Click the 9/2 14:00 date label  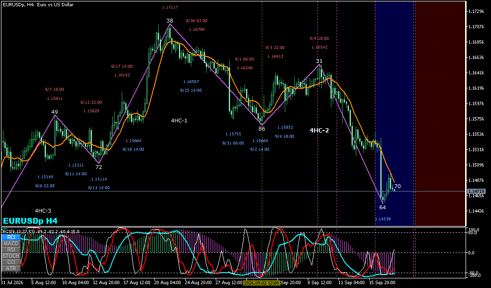[x=259, y=149]
